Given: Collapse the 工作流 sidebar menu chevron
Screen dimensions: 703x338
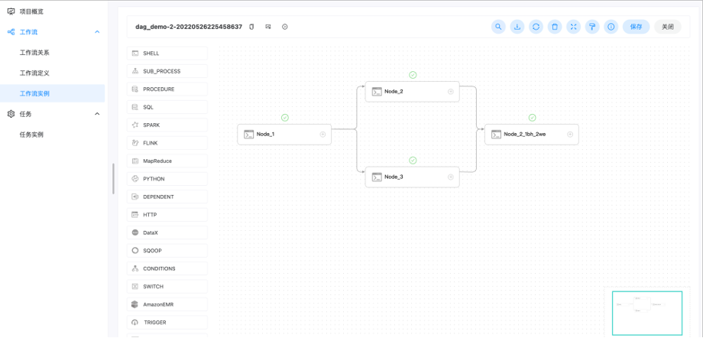Looking at the screenshot, I should click(x=97, y=32).
